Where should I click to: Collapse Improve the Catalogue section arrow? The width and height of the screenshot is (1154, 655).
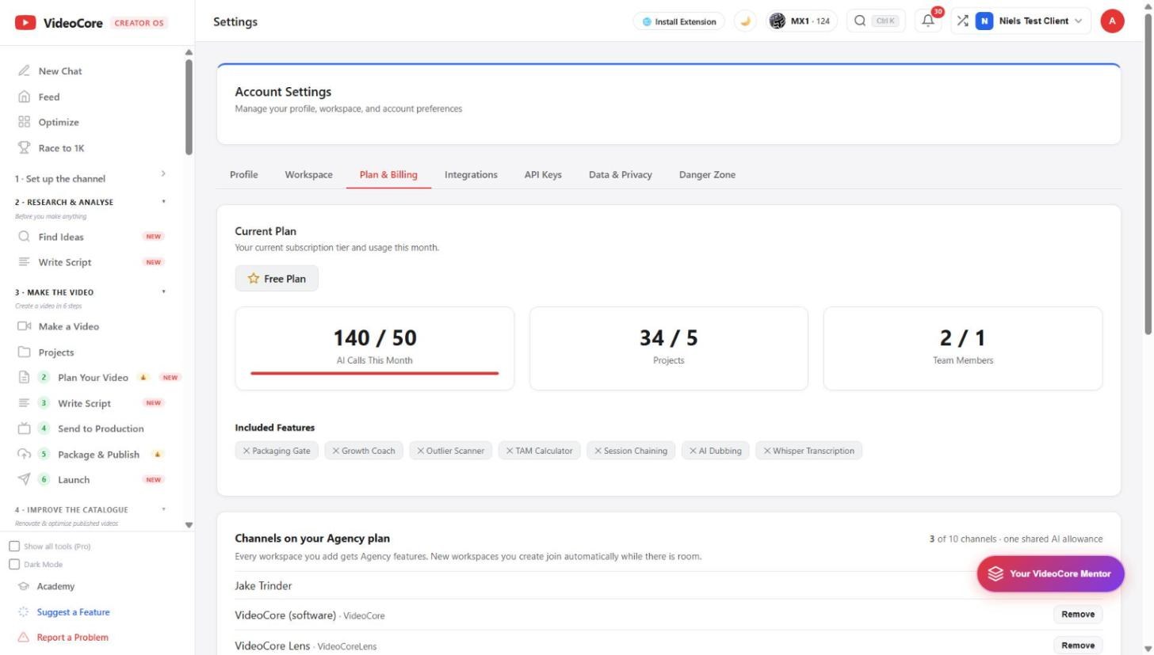coord(164,509)
